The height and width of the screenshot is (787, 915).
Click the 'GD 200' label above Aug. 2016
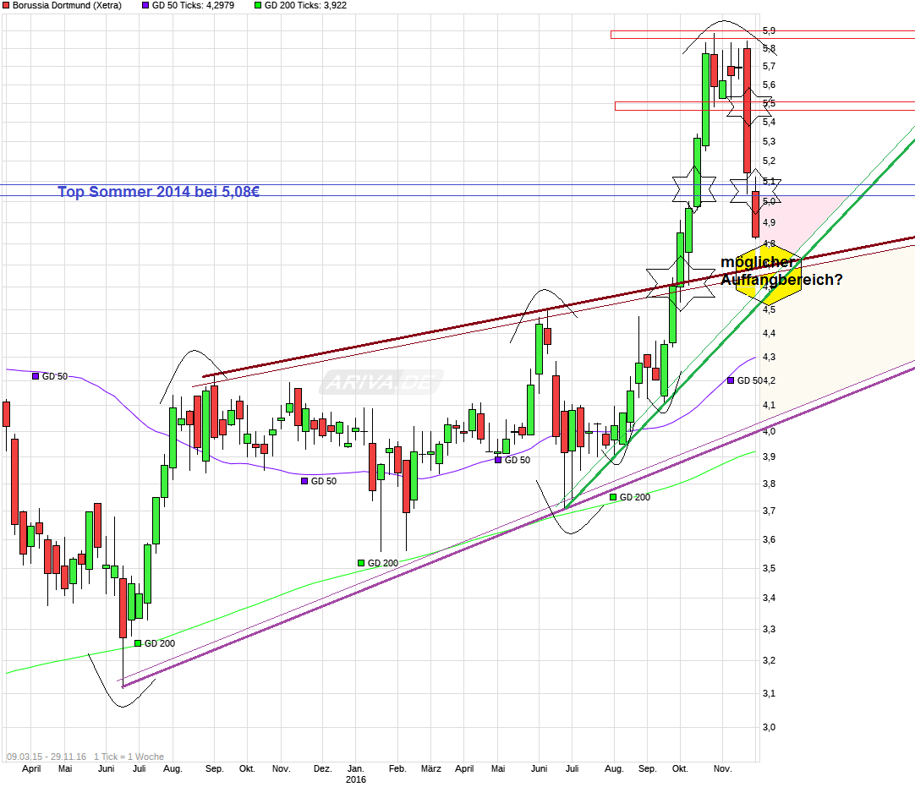point(635,497)
